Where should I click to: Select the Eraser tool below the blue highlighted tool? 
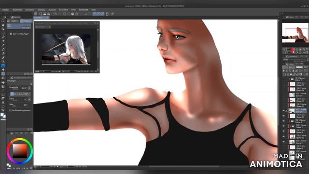tap(3, 70)
